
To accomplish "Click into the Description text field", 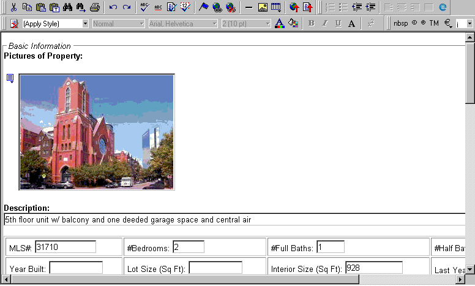I will click(235, 219).
